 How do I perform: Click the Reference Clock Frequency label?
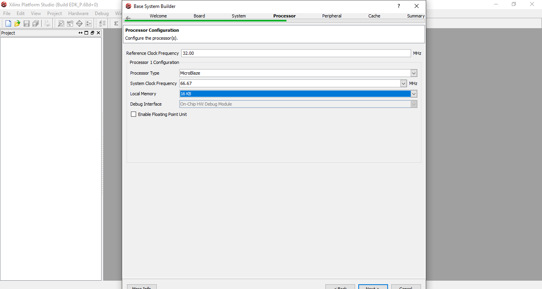pos(152,53)
